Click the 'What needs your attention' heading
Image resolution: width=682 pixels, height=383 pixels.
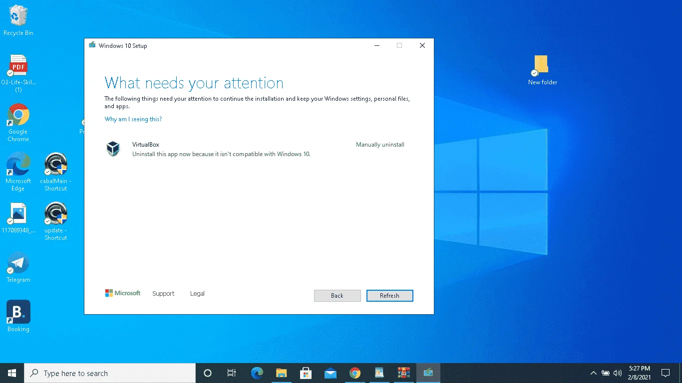pos(194,83)
